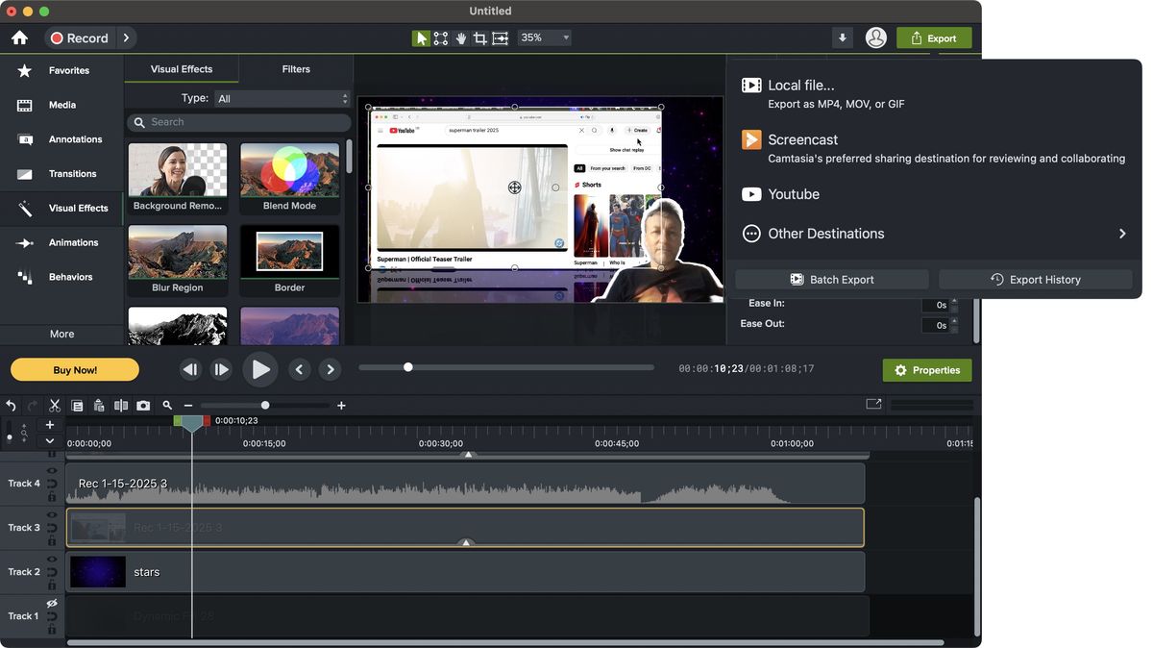Click the Buy Now button
This screenshot has width=1153, height=648.
pos(74,369)
